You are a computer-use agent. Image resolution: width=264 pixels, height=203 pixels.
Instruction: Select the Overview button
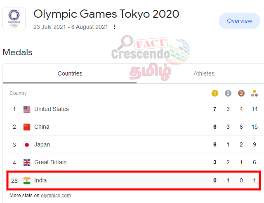(239, 21)
